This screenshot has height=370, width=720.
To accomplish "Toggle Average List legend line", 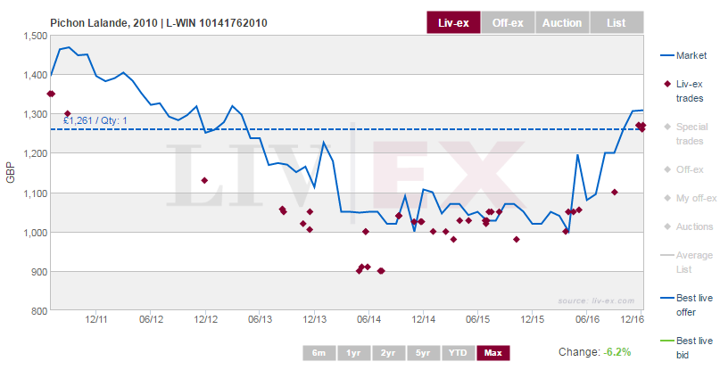I will [x=686, y=262].
